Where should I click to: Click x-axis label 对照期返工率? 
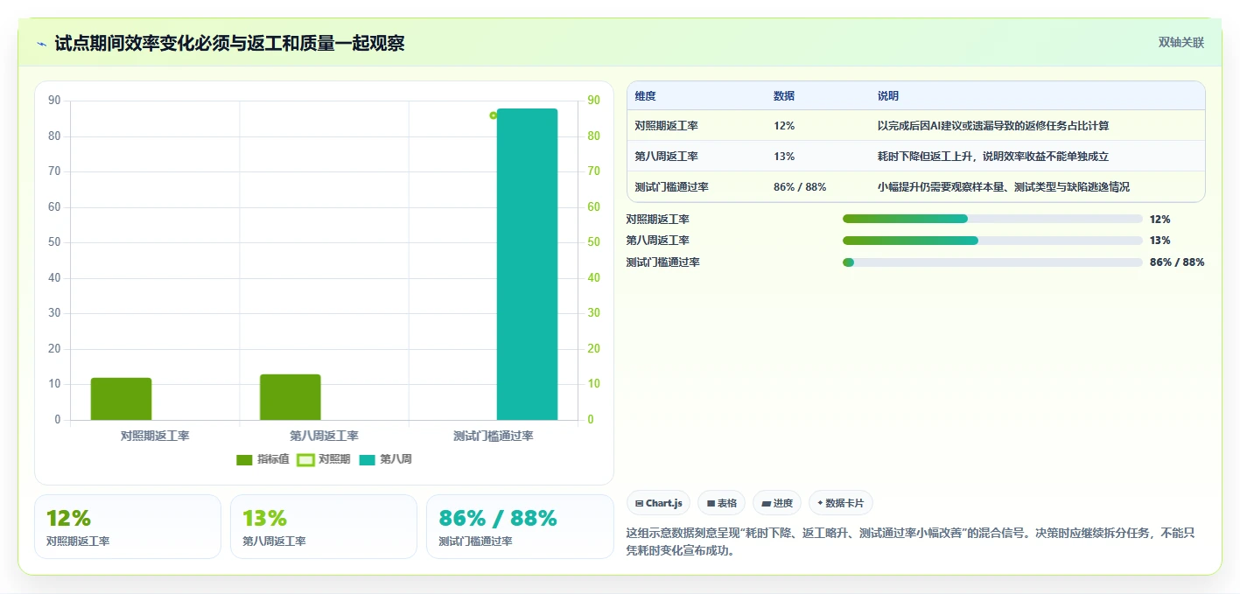coord(155,436)
